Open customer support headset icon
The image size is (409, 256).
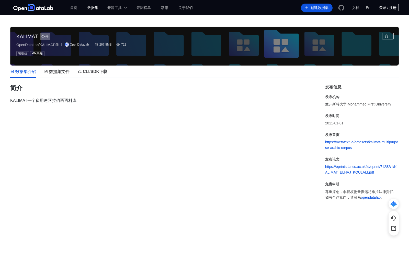click(394, 218)
